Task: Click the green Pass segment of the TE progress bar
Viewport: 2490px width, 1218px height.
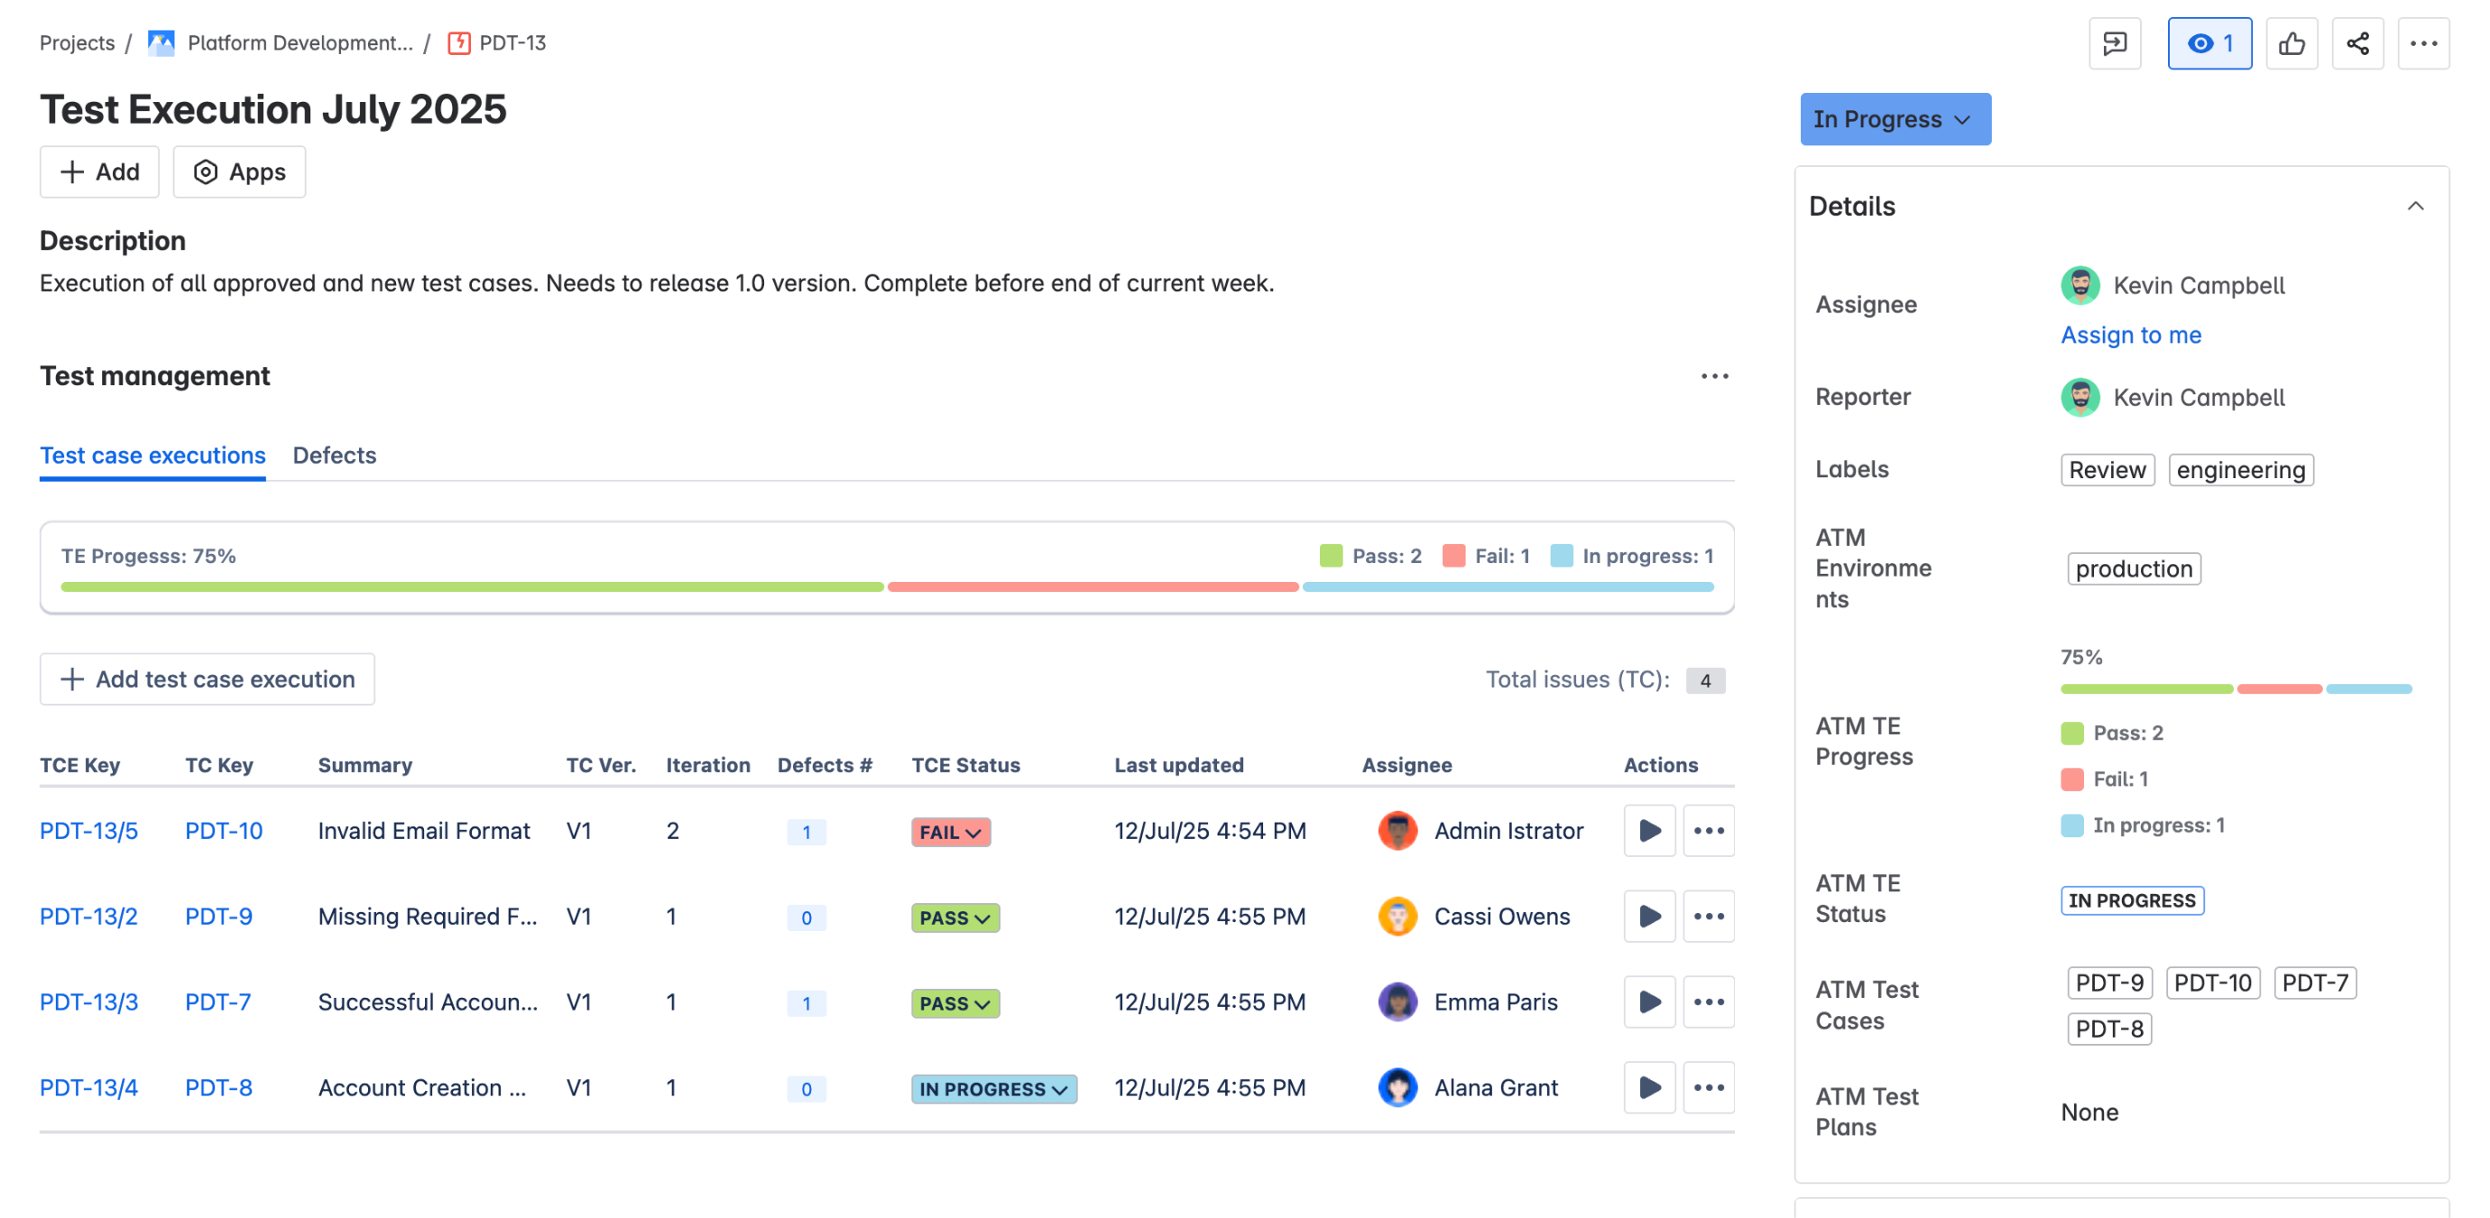Action: click(472, 586)
